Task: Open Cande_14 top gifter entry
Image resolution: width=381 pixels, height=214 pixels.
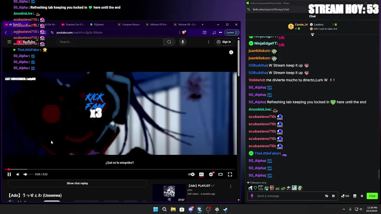Action: (298, 26)
